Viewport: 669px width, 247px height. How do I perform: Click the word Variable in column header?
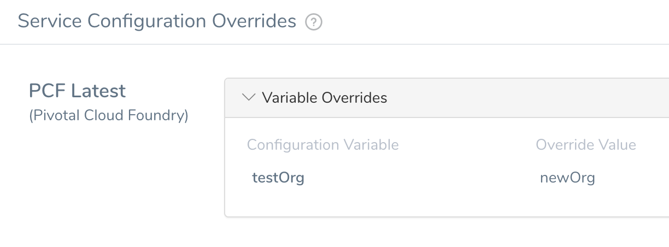point(371,145)
